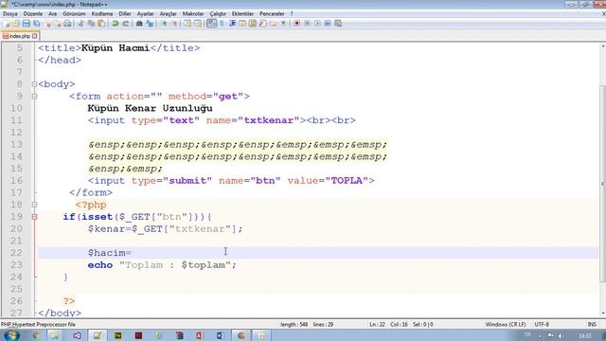Open the Pencereler menu

(272, 14)
